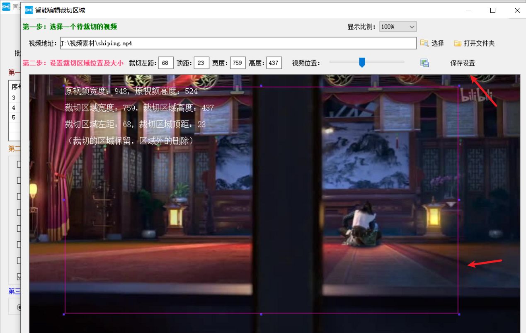Click the 高度 field showing 437
This screenshot has width=526, height=333.
pyautogui.click(x=274, y=63)
